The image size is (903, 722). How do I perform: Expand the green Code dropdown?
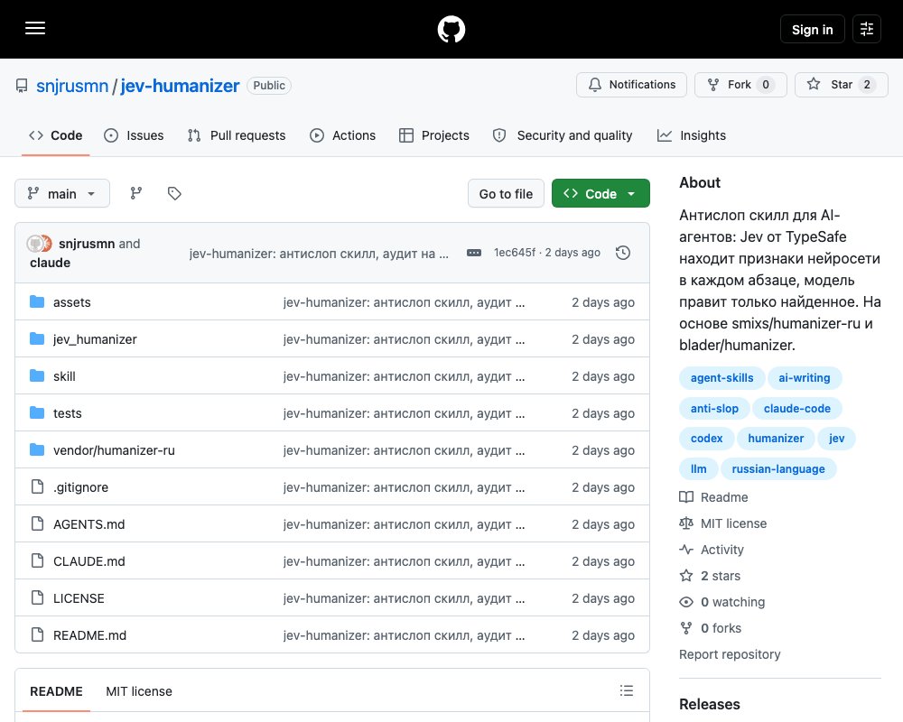pyautogui.click(x=600, y=194)
